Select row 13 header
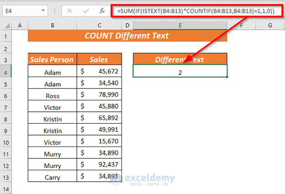285x194 pixels. pyautogui.click(x=6, y=177)
